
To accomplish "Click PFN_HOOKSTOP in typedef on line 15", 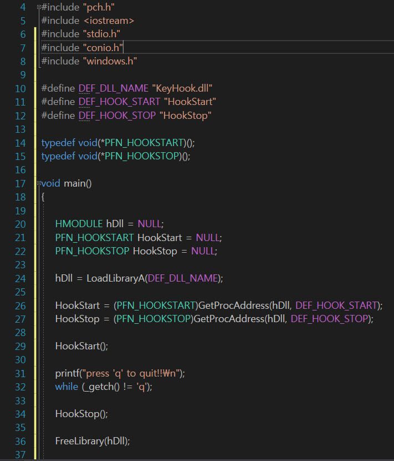I will coord(142,156).
